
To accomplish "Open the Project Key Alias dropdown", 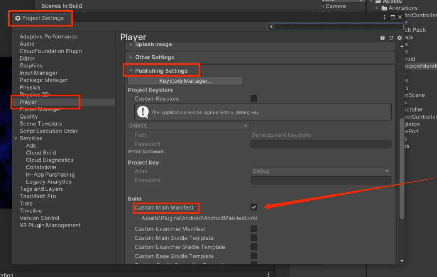I will coord(321,171).
